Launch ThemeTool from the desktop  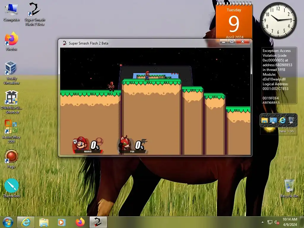pos(12,188)
